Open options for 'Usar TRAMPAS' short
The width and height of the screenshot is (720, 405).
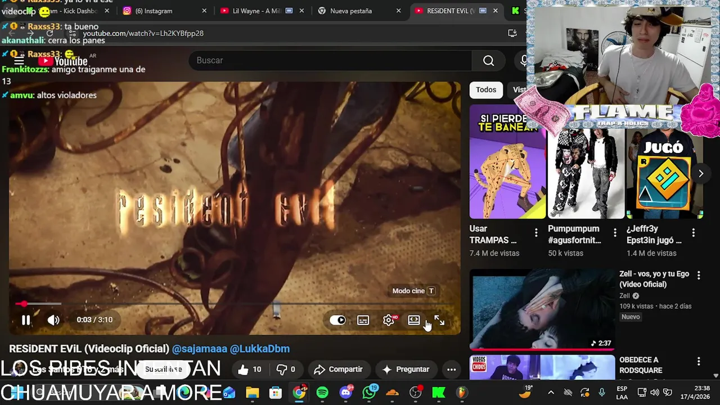(536, 232)
